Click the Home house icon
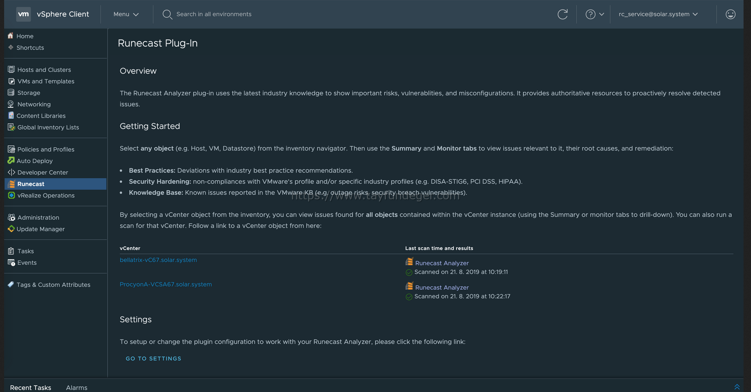 tap(11, 36)
